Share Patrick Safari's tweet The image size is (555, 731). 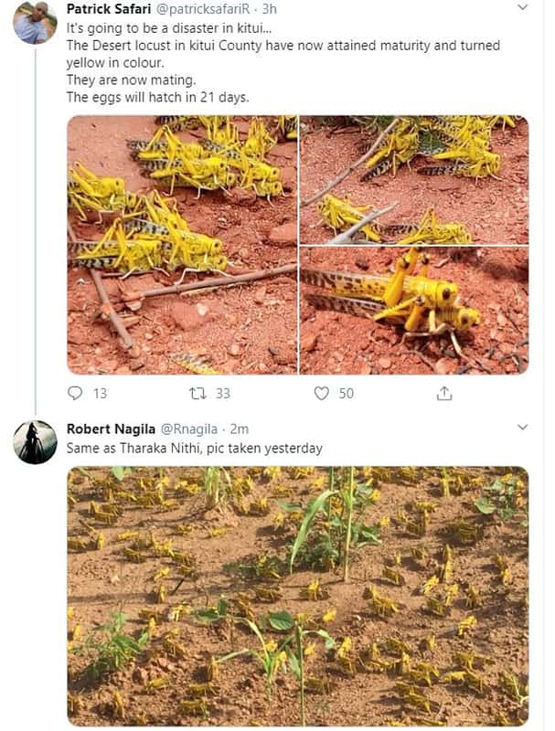tap(444, 392)
